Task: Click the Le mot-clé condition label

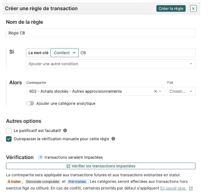Action: [38, 53]
